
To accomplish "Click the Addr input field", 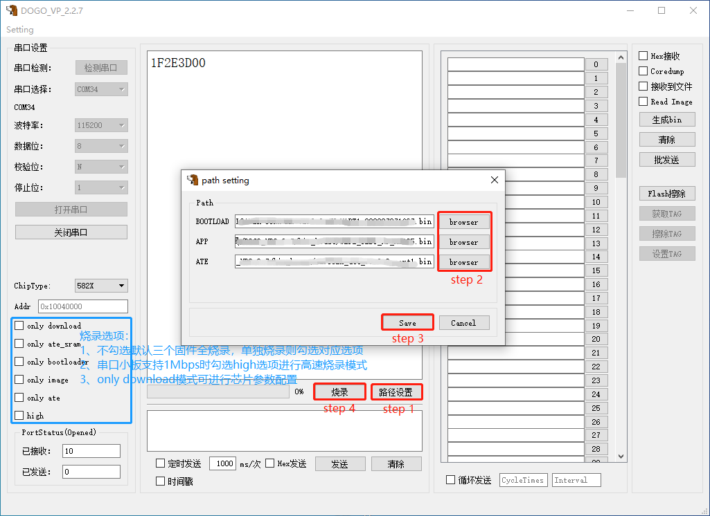I will [83, 306].
